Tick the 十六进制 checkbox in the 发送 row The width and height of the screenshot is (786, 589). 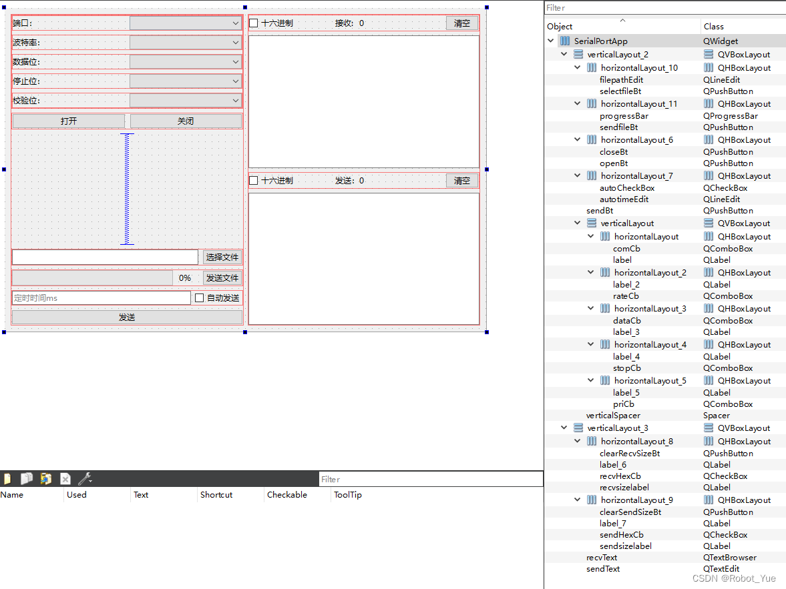pos(254,180)
